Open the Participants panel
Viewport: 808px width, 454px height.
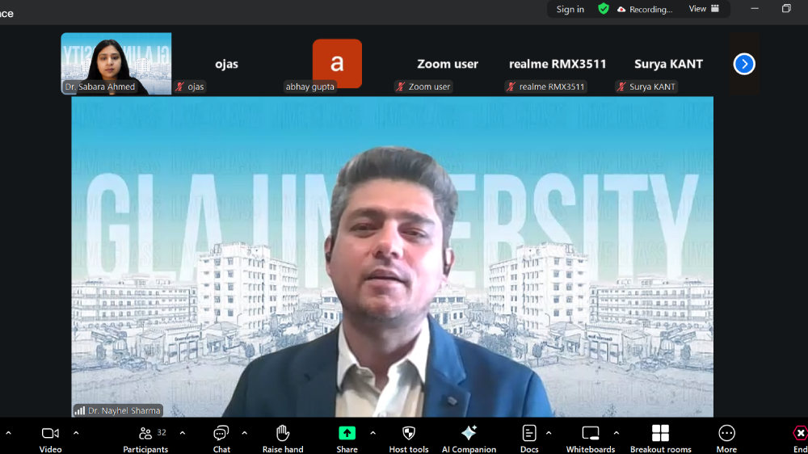click(x=145, y=439)
